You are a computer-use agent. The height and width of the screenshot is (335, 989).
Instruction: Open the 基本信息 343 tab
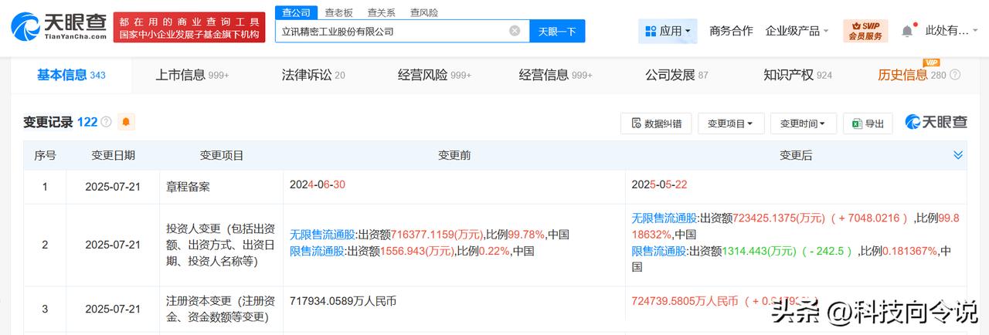(x=71, y=75)
